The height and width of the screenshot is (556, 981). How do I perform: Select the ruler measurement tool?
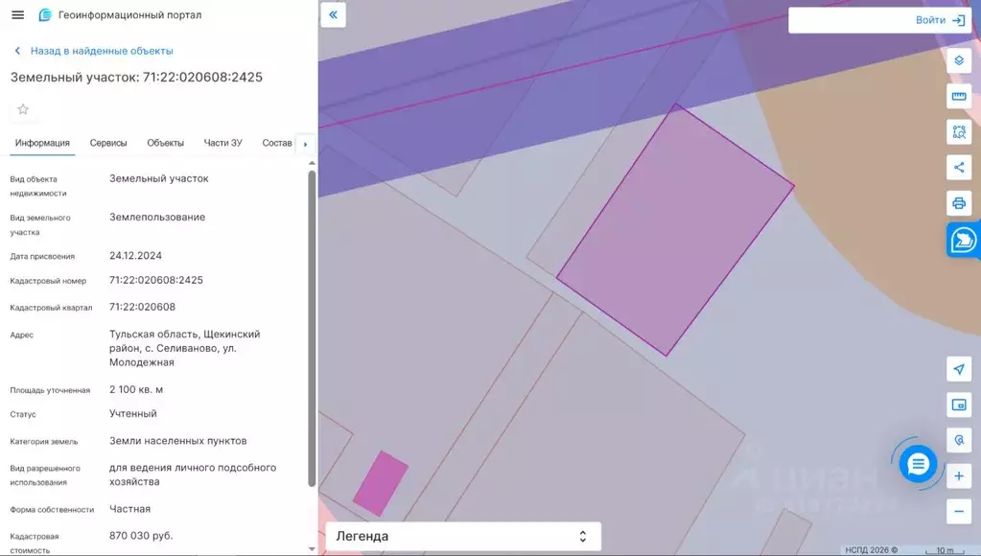958,96
